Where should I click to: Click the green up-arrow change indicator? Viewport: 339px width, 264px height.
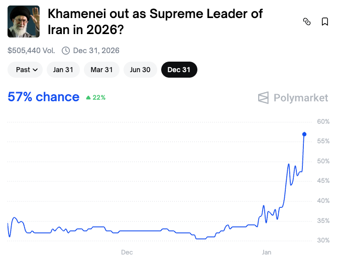(x=88, y=98)
